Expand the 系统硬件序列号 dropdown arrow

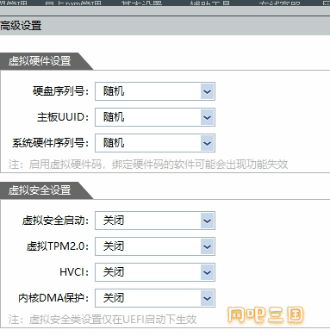coord(208,143)
